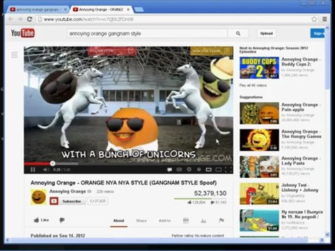This screenshot has width=335, height=251.
Task: Click 'Play all 46 videos' link
Action: click(x=253, y=85)
